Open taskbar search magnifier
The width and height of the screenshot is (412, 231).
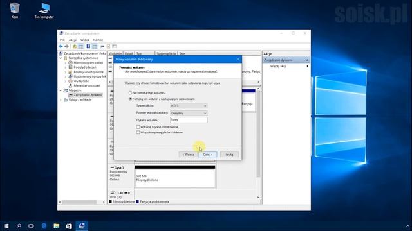(19, 225)
